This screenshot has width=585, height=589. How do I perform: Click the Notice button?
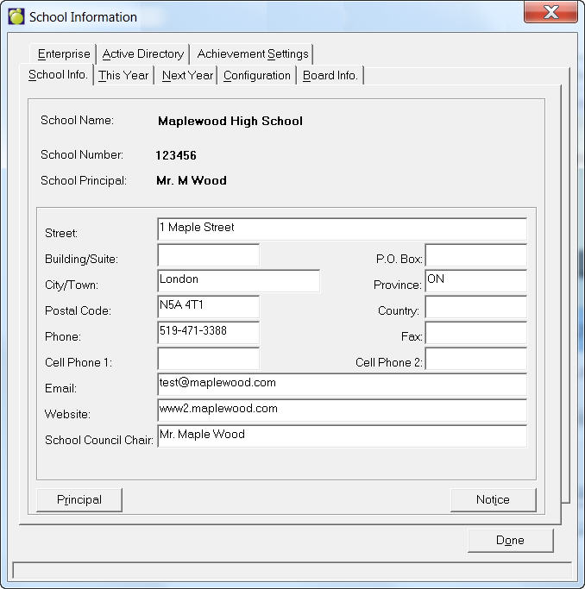click(493, 500)
